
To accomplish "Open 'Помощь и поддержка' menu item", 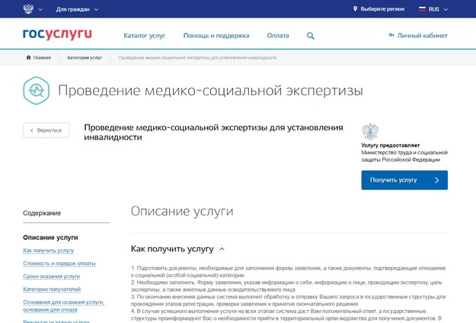I will 216,36.
